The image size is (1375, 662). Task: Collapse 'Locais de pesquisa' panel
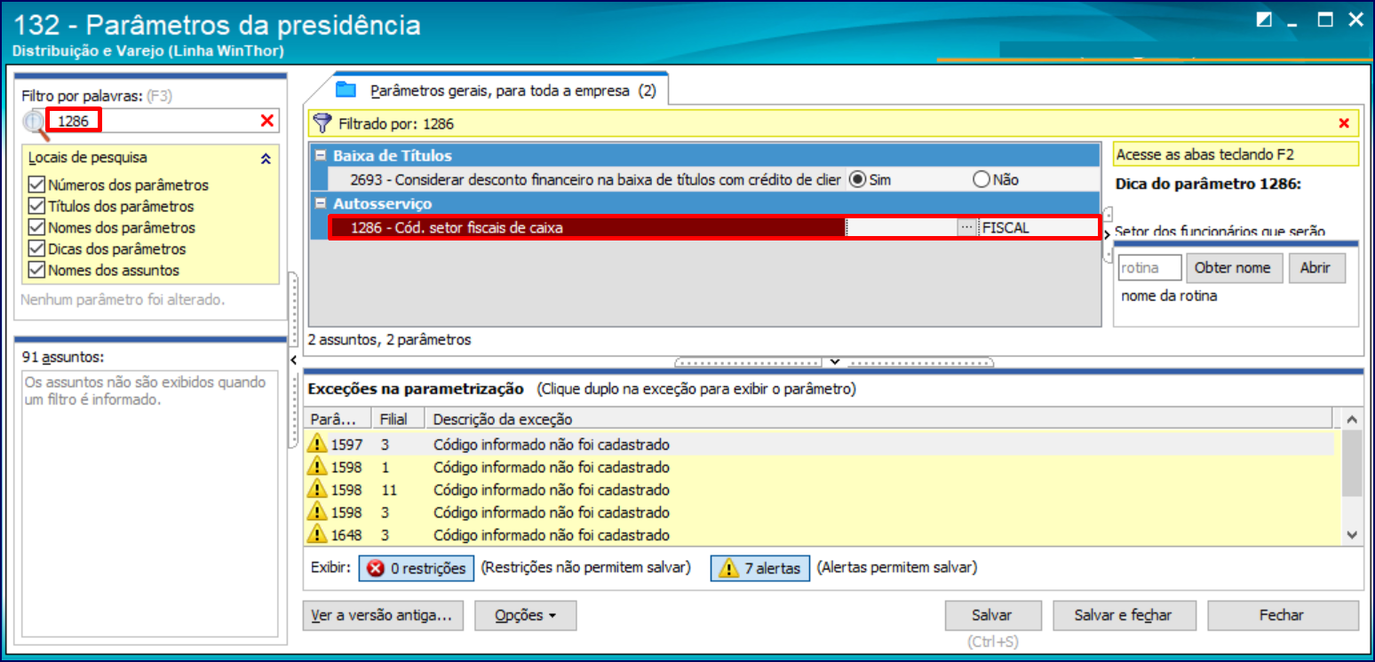click(265, 159)
